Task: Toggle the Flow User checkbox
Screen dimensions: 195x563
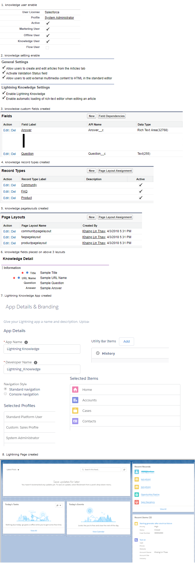Action: pyautogui.click(x=47, y=47)
